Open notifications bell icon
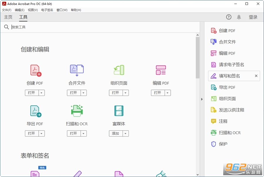 [239, 17]
